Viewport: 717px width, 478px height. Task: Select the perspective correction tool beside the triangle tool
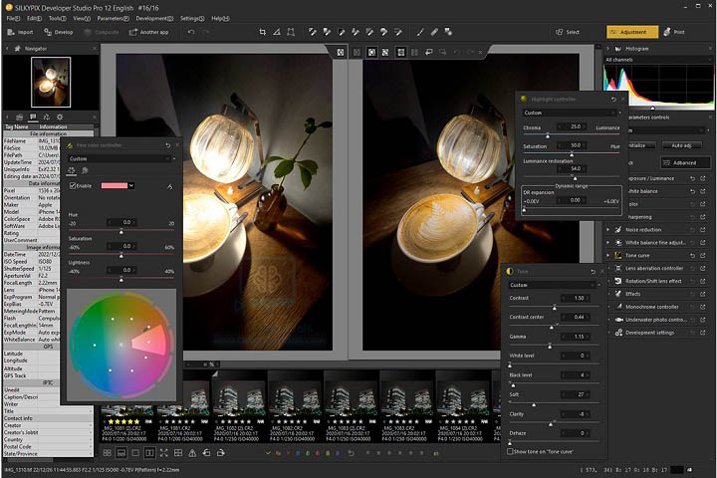[291, 32]
